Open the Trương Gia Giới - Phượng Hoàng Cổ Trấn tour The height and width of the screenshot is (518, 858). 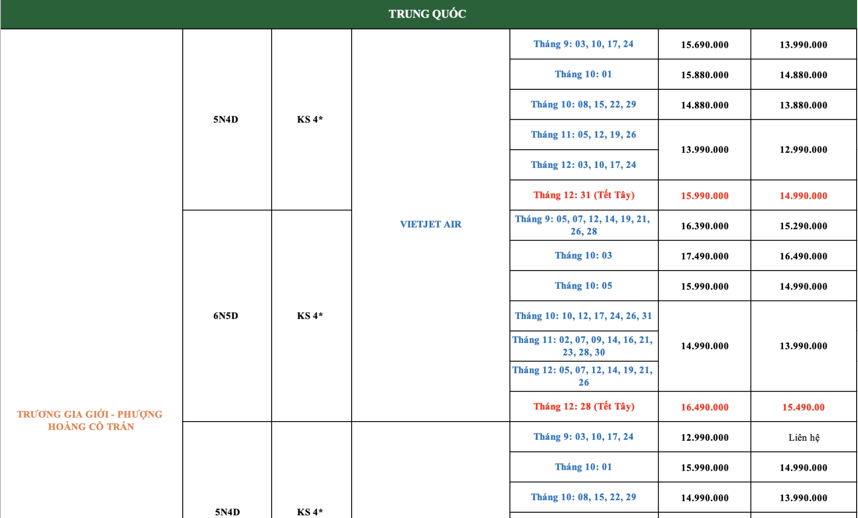(90, 420)
